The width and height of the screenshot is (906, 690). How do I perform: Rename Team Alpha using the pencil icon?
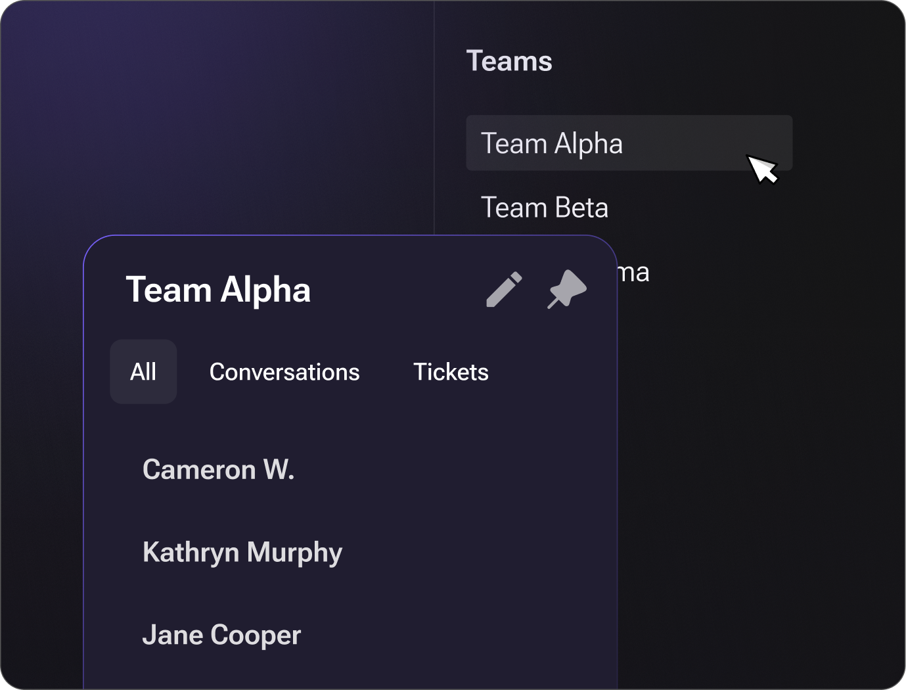point(504,289)
